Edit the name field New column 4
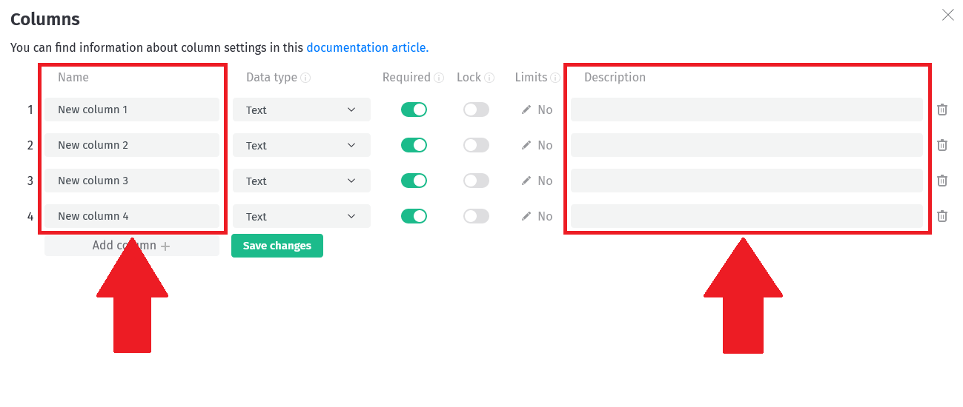Screen dimensions: 963x407 tap(132, 216)
